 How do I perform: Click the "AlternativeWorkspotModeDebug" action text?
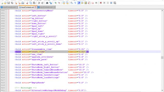(49, 90)
